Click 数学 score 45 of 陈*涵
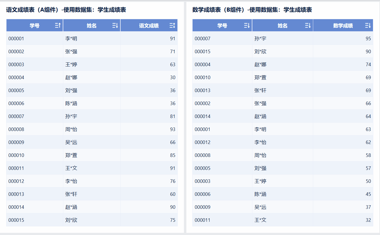The width and height of the screenshot is (380, 235). [368, 194]
